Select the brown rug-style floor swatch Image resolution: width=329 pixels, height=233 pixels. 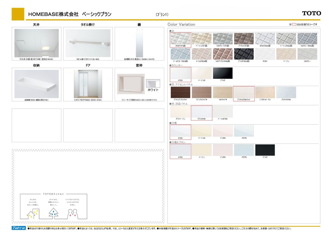click(244, 38)
